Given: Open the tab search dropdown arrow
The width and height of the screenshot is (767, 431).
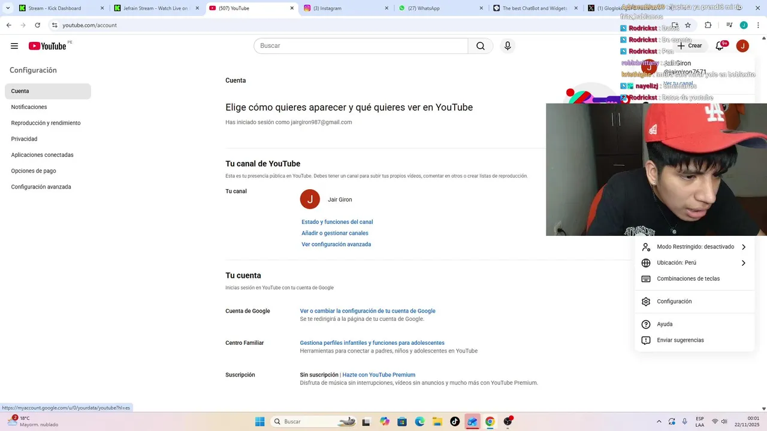Looking at the screenshot, I should pyautogui.click(x=8, y=8).
